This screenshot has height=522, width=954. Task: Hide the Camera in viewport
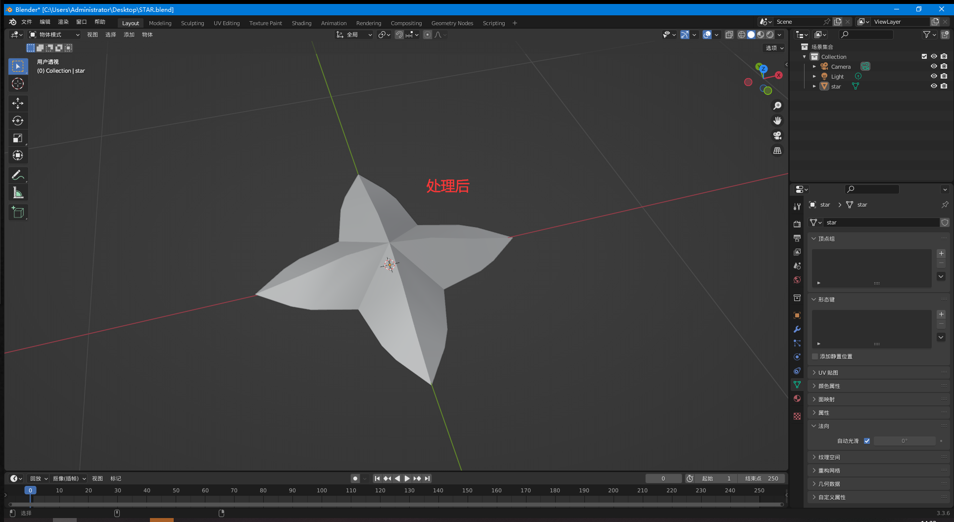934,66
